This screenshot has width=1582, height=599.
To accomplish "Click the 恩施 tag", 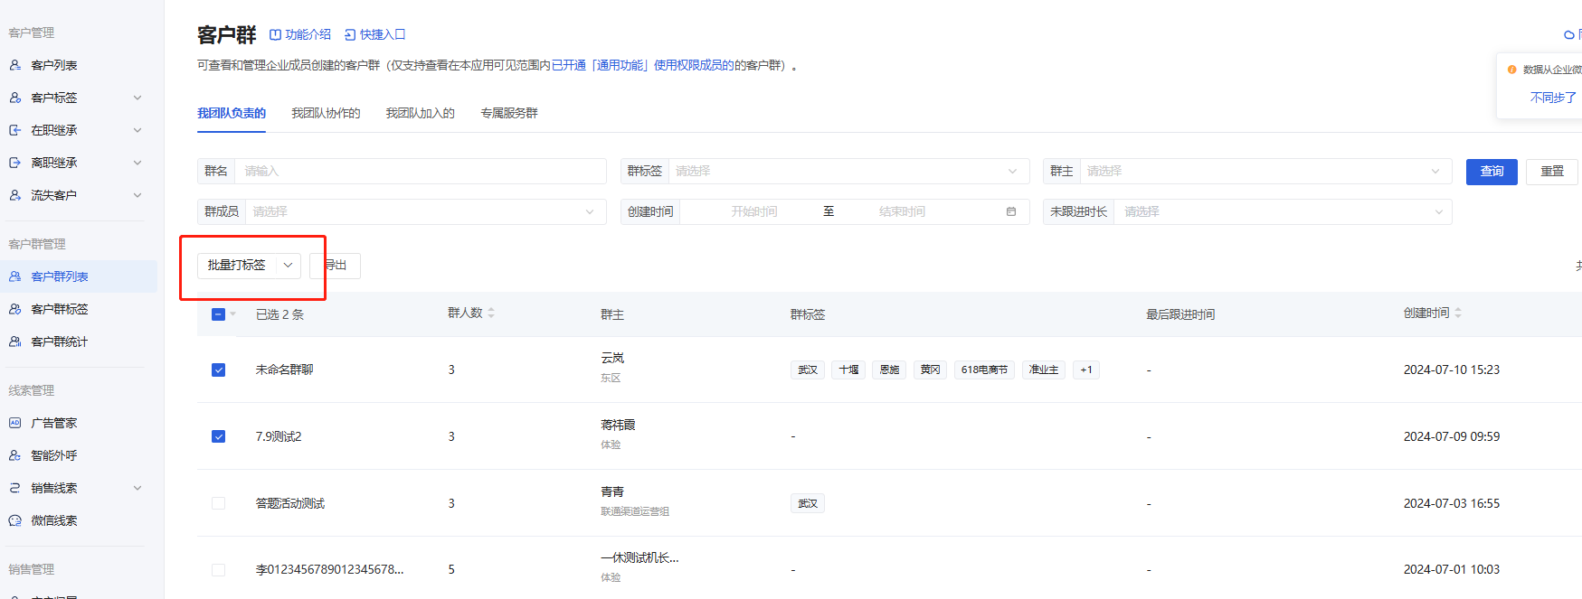I will [889, 370].
